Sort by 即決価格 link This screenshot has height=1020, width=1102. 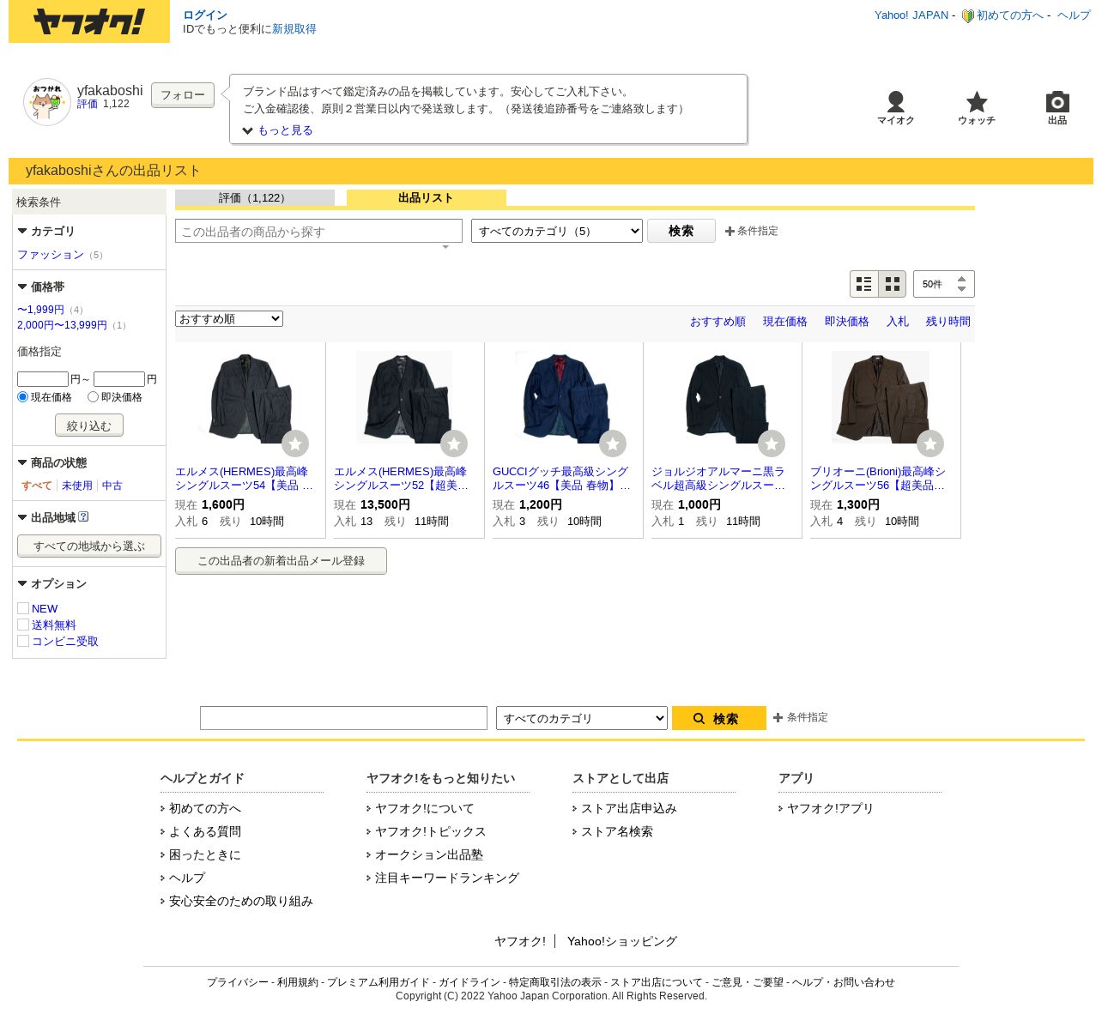click(847, 322)
